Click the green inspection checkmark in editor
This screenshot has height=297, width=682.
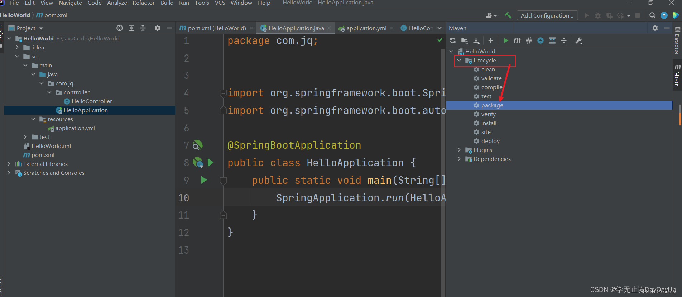click(440, 40)
